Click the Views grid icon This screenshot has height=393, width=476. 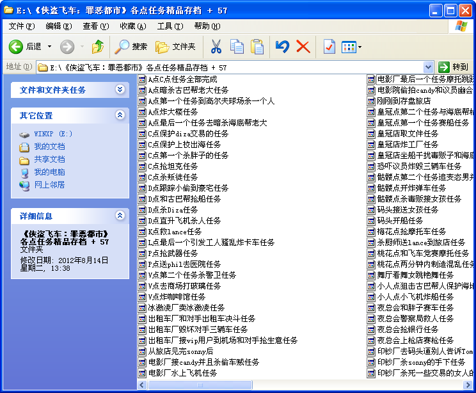(349, 47)
